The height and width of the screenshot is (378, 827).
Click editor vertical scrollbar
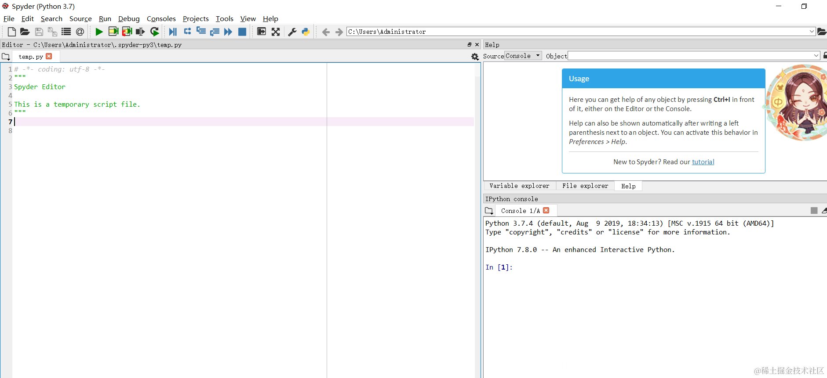click(477, 220)
